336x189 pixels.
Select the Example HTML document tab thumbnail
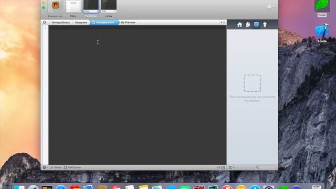[91, 6]
